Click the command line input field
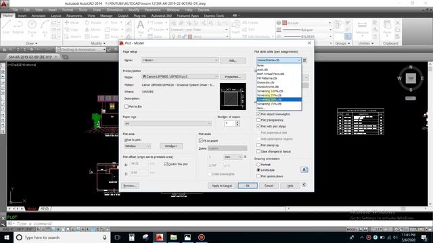This screenshot has height=243, width=433. coord(221,223)
